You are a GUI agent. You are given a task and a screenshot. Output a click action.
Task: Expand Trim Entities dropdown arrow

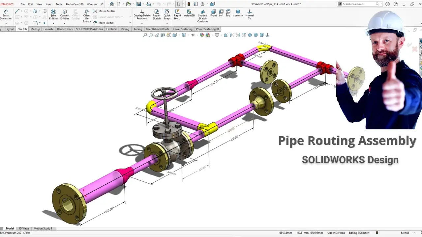point(53,23)
